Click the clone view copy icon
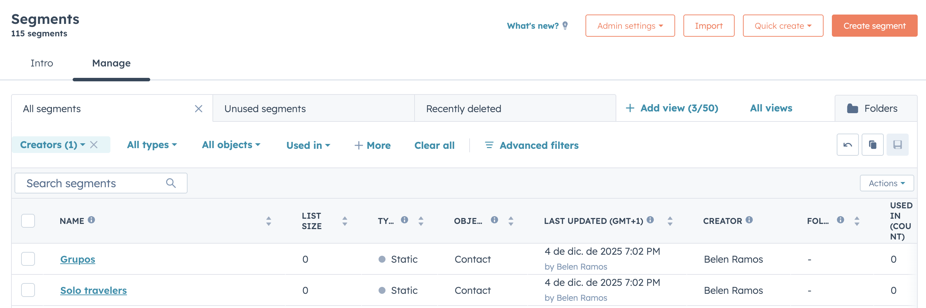This screenshot has height=308, width=926. pyautogui.click(x=872, y=145)
